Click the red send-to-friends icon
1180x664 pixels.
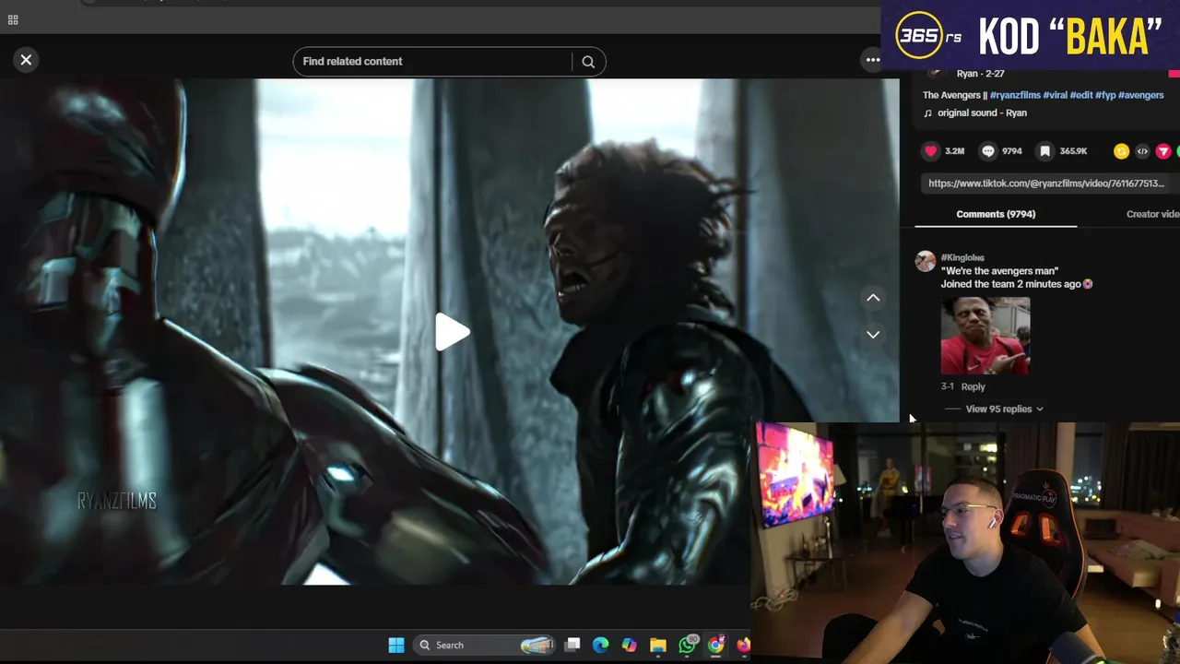(1163, 151)
